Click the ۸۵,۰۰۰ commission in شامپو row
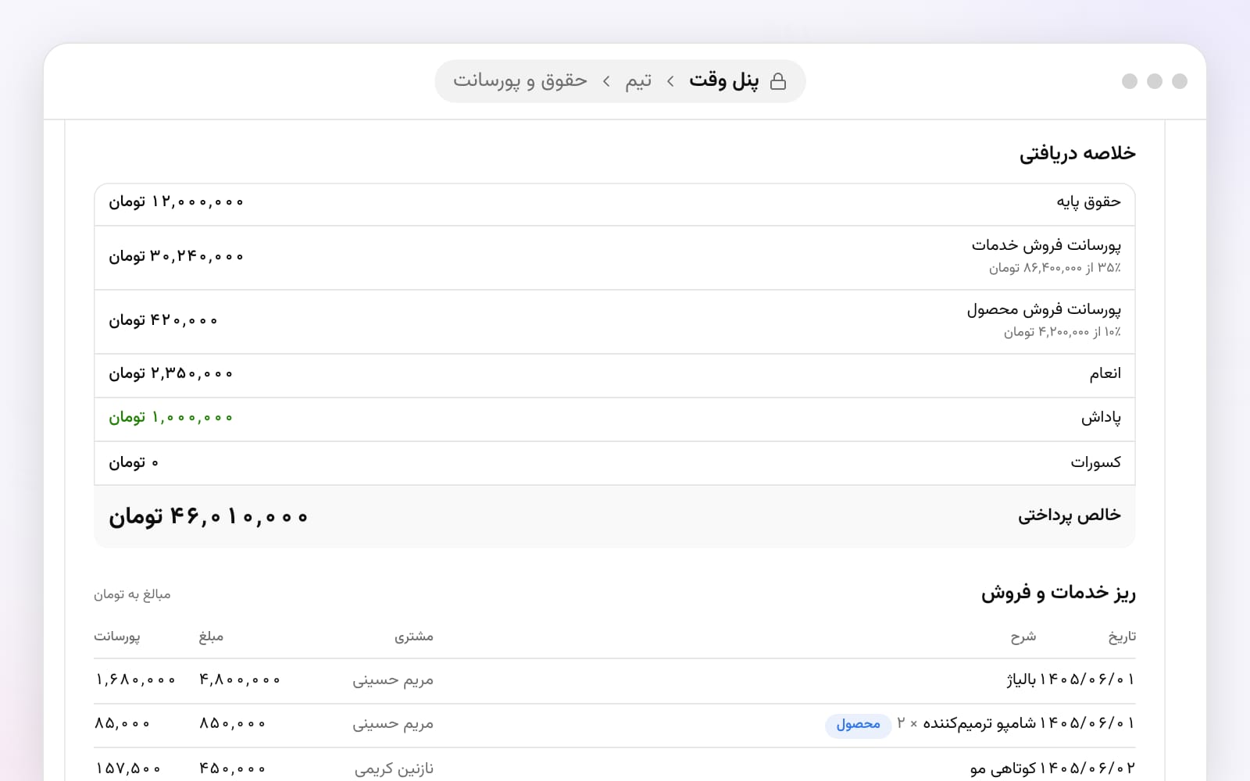Viewport: 1250px width, 781px height. (122, 724)
